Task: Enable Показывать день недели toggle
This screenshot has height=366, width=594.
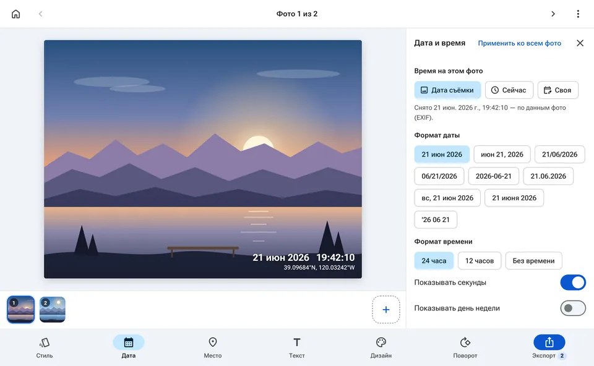Action: [573, 308]
